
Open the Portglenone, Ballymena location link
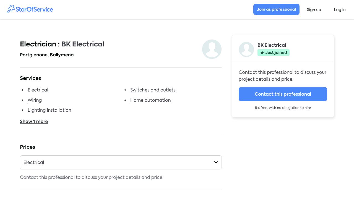pos(47,55)
